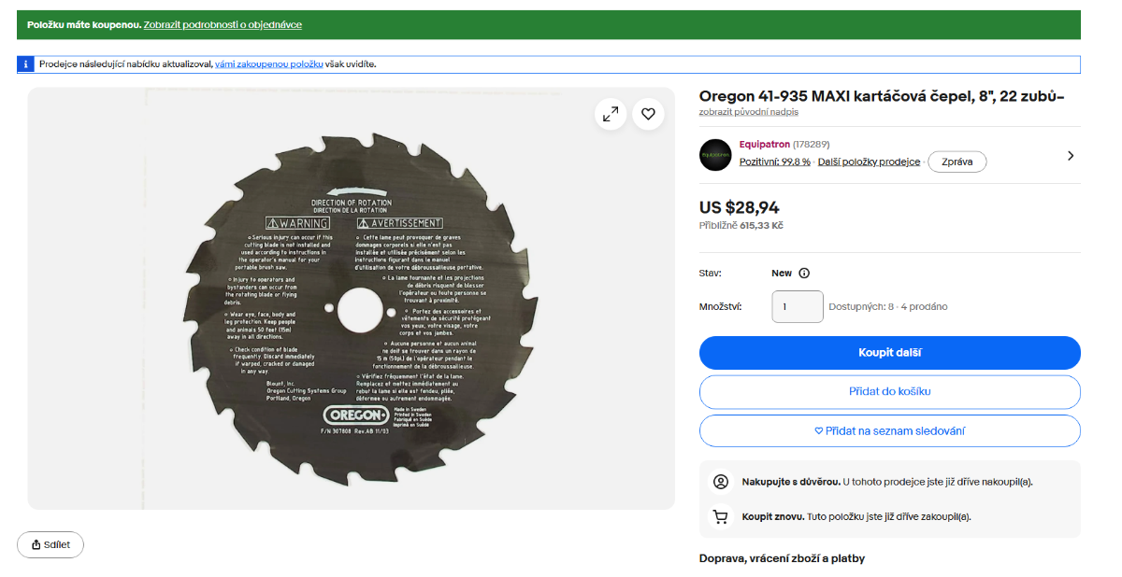Click the approximate price 615,33 Kč
Viewport: 1122px width, 577px height.
762,226
